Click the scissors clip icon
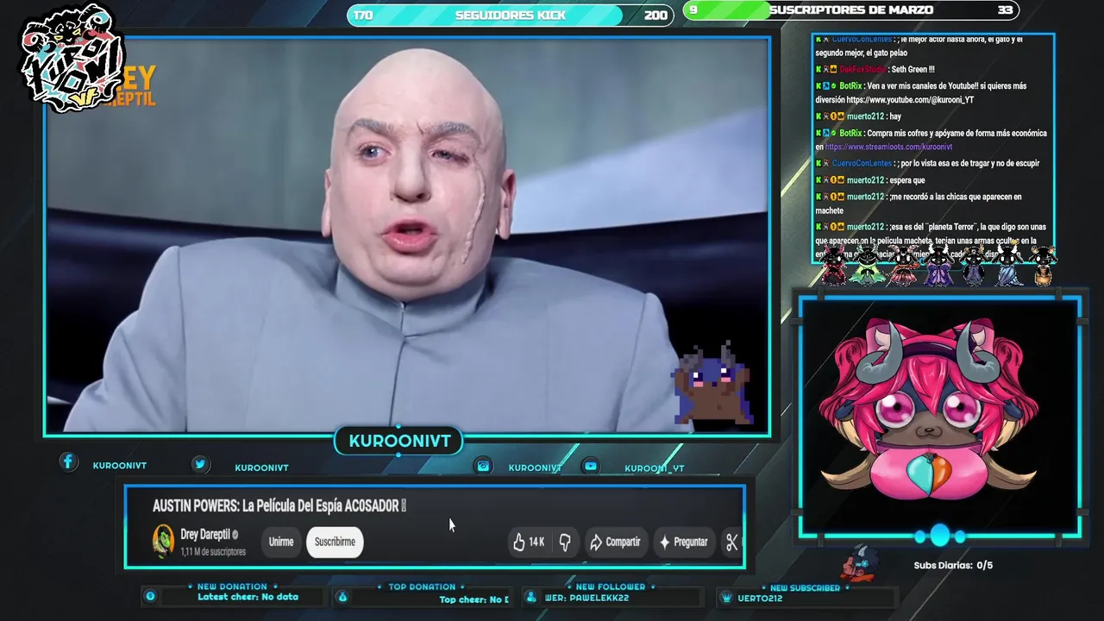 (731, 542)
